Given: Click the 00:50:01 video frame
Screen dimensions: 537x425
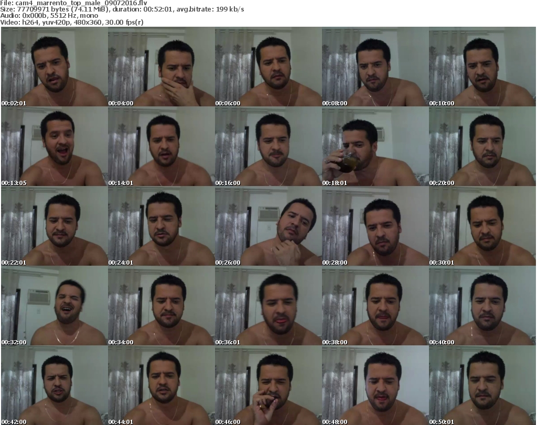Looking at the screenshot, I should point(482,385).
